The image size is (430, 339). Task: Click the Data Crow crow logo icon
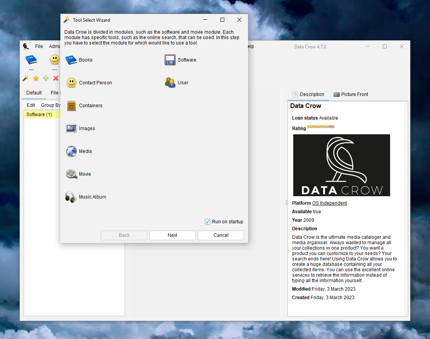26,46
